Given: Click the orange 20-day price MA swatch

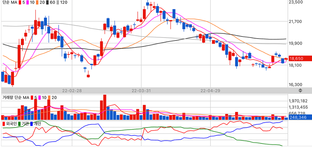Looking at the screenshot, I should (37, 3).
